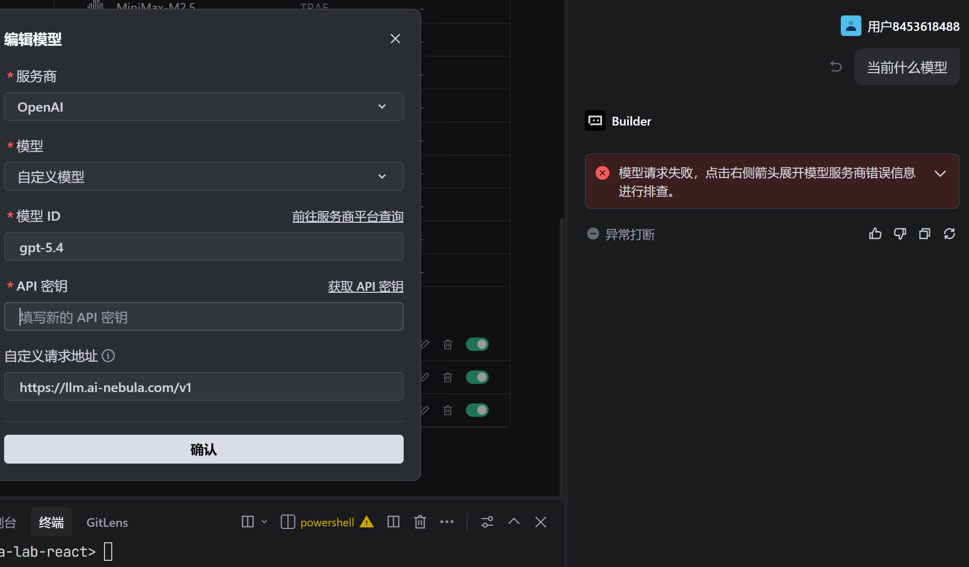969x567 pixels.
Task: Open terminal more actions ellipsis
Action: click(447, 522)
